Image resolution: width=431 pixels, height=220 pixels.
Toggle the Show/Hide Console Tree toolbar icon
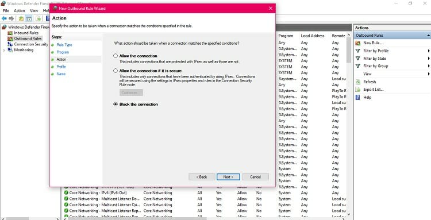click(29, 18)
